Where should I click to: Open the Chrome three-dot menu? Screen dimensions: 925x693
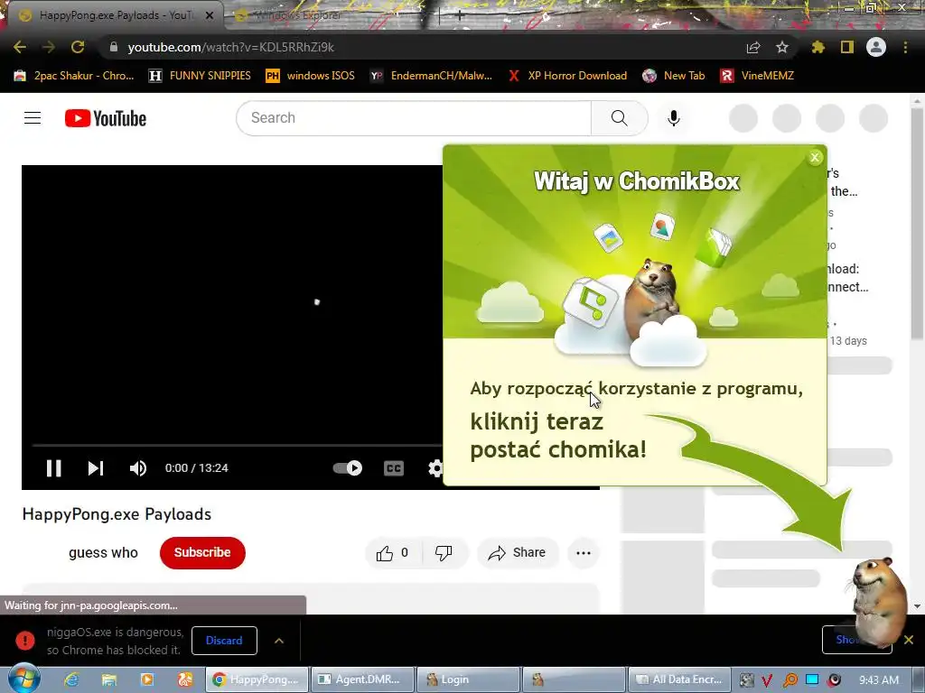pos(905,47)
